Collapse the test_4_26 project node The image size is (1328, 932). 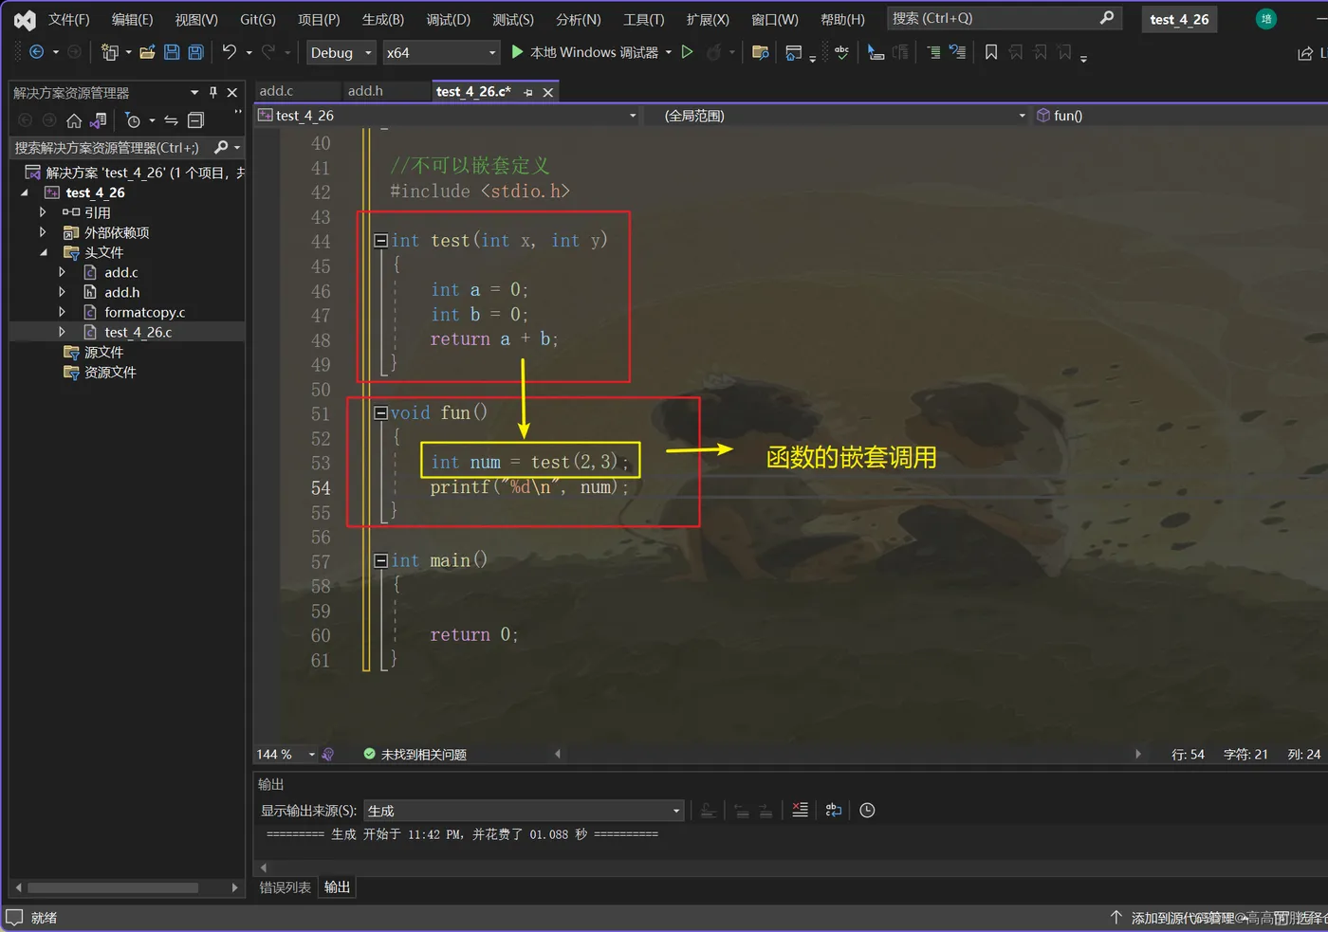(25, 192)
